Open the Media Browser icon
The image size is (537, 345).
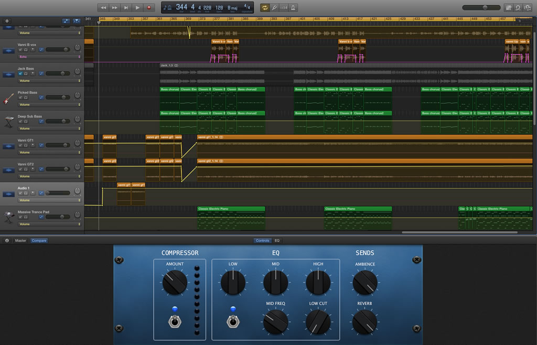point(527,7)
